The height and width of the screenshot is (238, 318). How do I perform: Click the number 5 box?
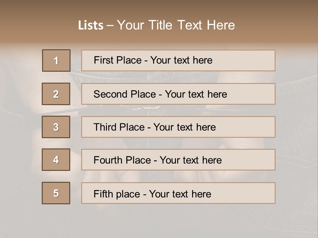56,193
